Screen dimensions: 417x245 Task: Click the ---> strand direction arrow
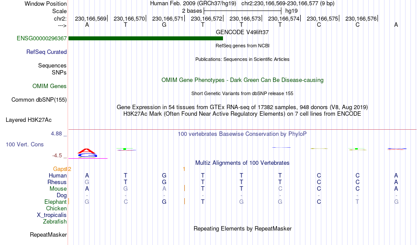(x=62, y=25)
